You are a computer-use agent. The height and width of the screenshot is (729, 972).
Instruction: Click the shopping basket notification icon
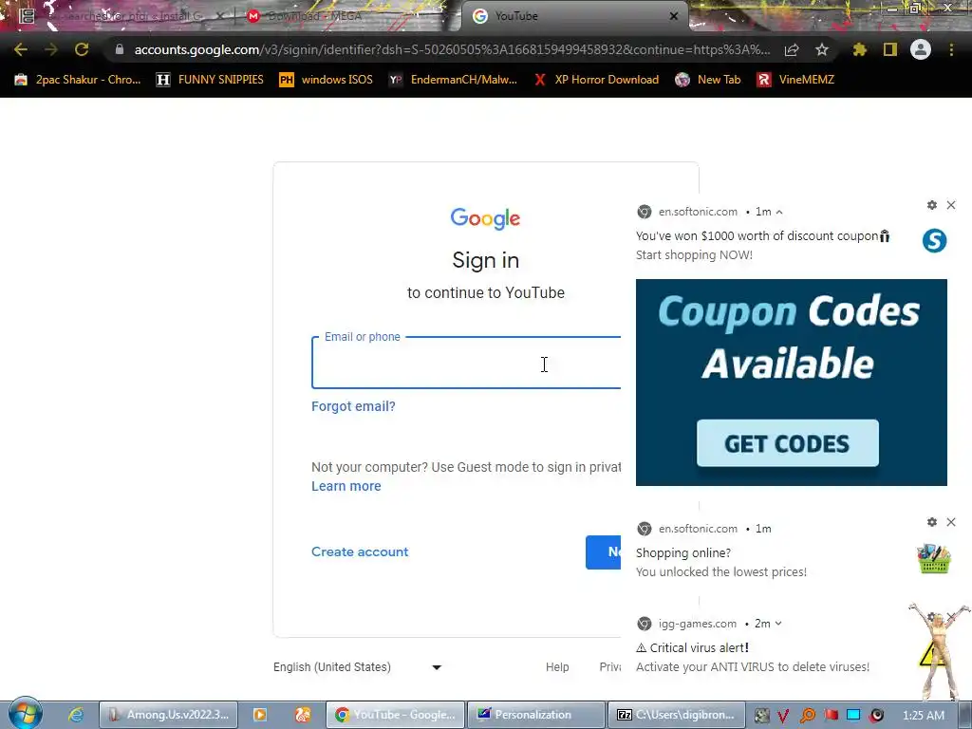[x=934, y=558]
